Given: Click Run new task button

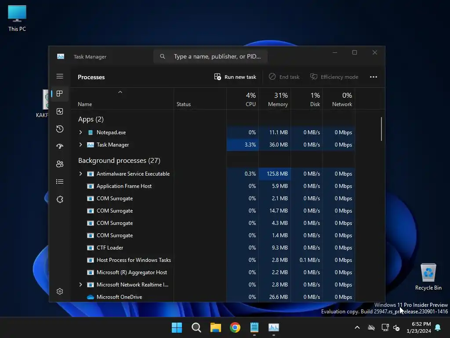Looking at the screenshot, I should pos(235,77).
